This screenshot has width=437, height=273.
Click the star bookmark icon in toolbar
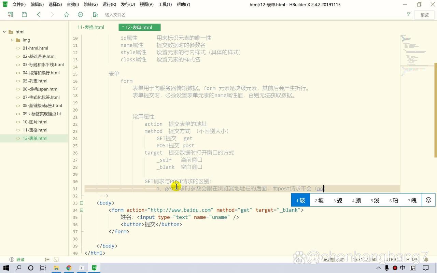click(x=66, y=14)
